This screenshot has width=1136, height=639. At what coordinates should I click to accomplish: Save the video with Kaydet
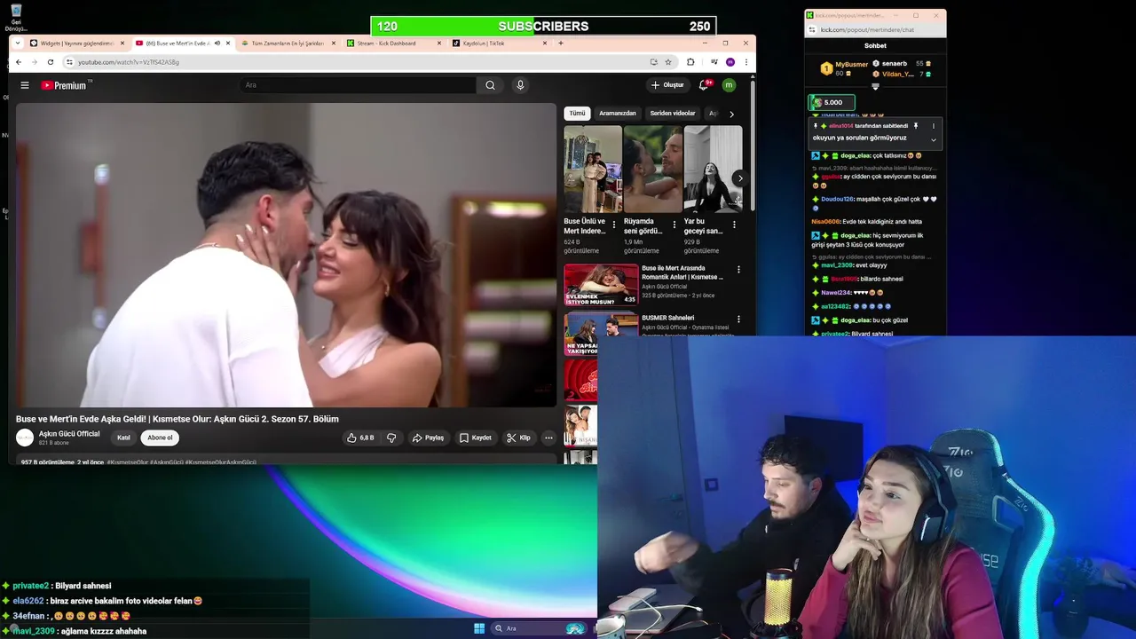click(475, 438)
